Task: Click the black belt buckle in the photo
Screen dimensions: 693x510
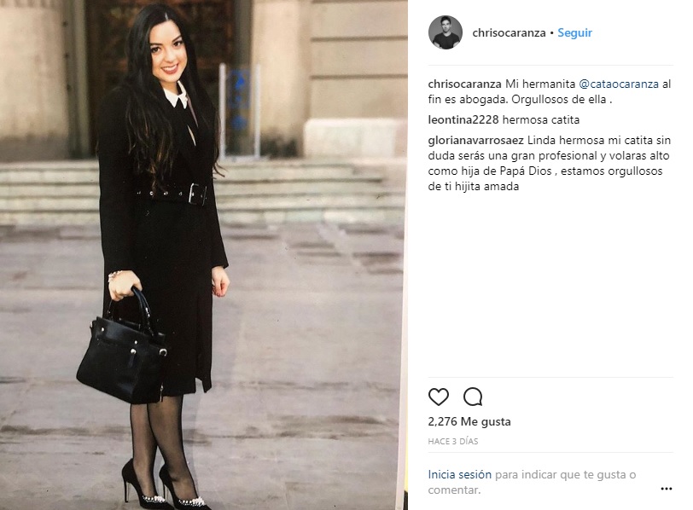Action: (197, 194)
